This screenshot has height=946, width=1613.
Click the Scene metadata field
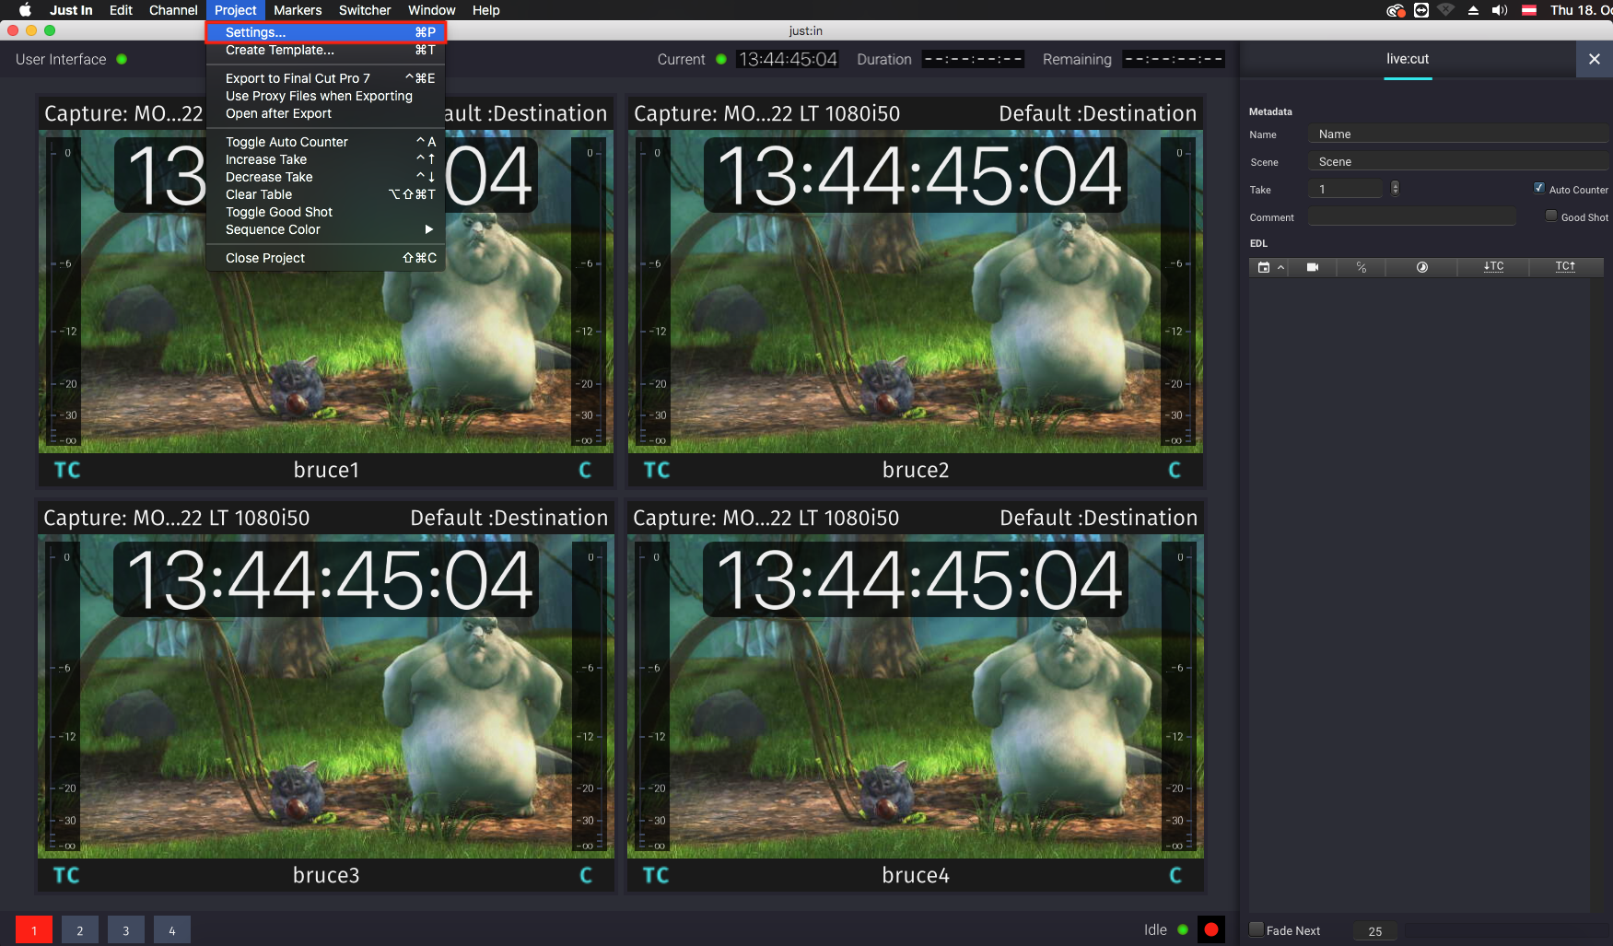1457,162
